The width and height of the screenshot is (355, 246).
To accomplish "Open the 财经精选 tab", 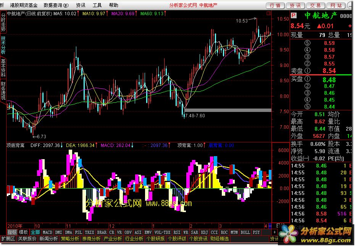I will pyautogui.click(x=219, y=239).
